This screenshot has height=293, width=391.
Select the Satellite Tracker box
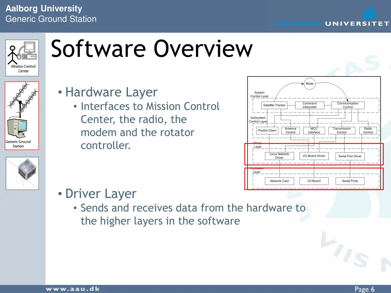(x=274, y=105)
